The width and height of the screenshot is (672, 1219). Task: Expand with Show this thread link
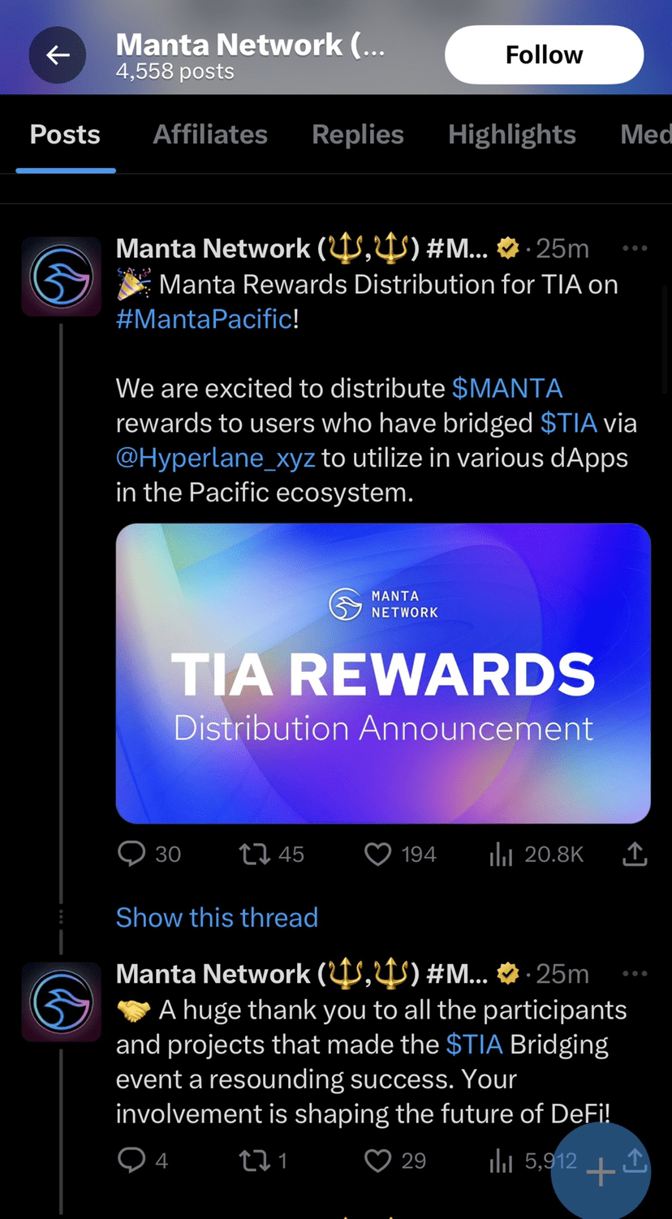click(217, 918)
